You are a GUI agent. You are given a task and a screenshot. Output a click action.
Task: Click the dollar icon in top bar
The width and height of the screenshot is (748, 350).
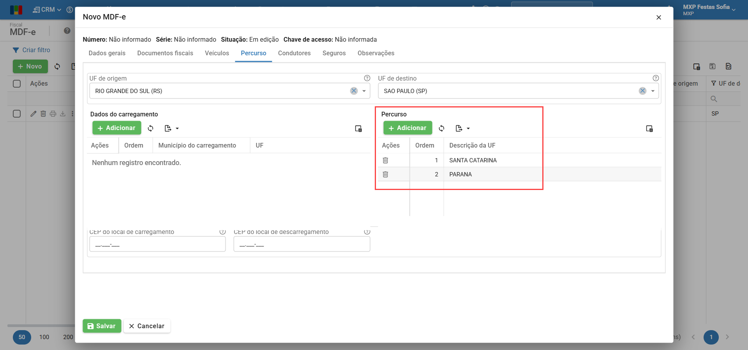pos(70,10)
